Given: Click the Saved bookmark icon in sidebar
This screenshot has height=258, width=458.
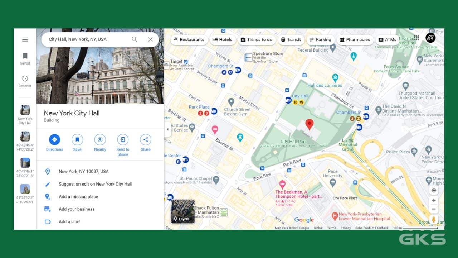Looking at the screenshot, I should coord(25,56).
